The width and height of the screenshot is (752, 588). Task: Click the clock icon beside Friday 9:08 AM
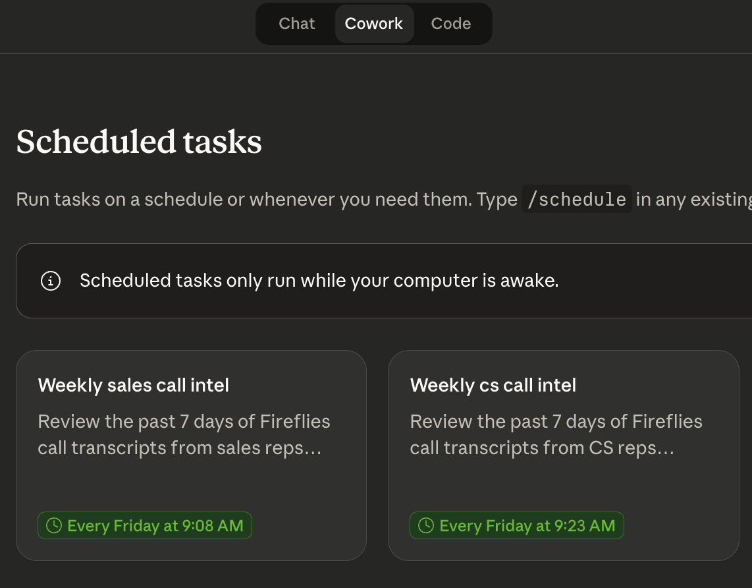tap(54, 525)
